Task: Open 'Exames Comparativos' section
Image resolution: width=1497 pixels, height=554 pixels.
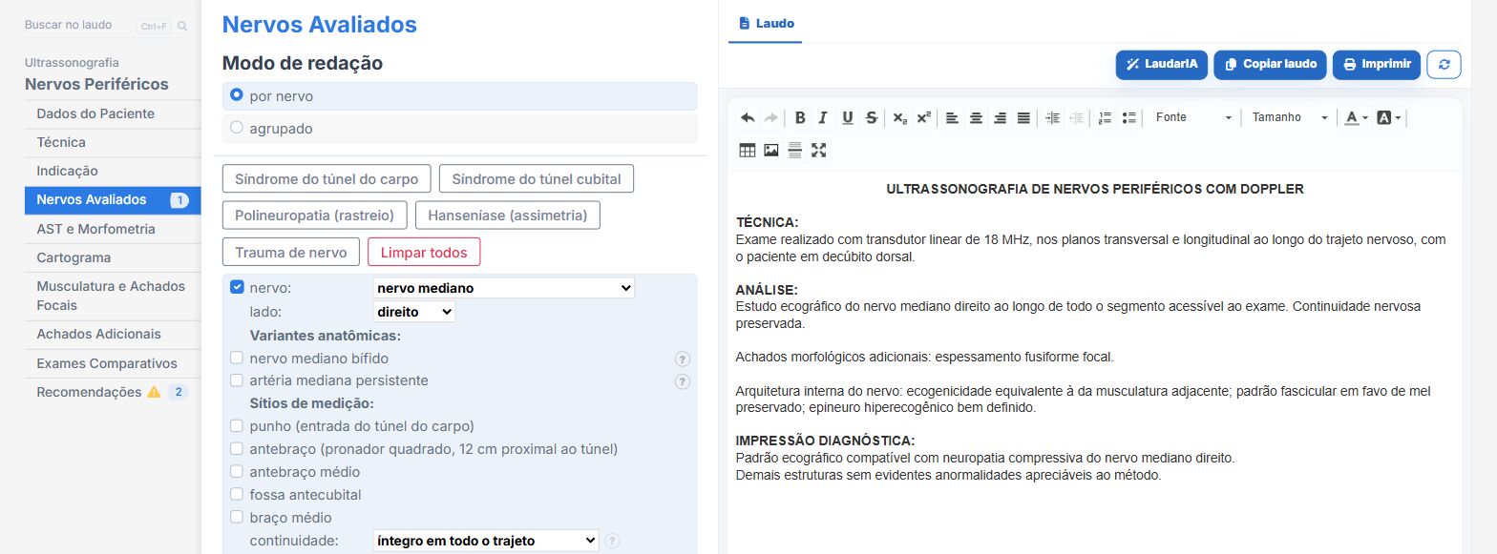Action: click(113, 363)
